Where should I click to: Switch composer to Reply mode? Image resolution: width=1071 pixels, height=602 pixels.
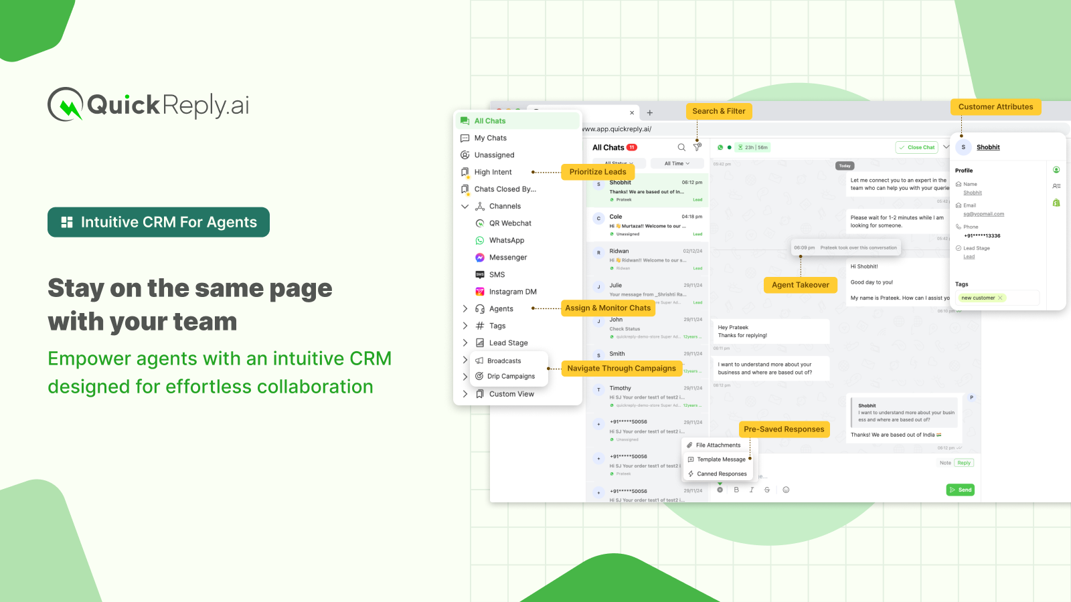[x=964, y=463]
